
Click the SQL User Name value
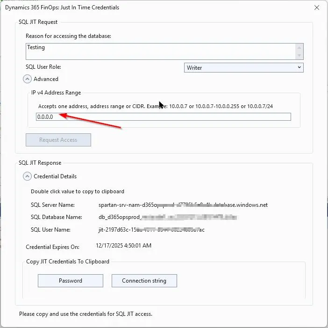tap(151, 230)
